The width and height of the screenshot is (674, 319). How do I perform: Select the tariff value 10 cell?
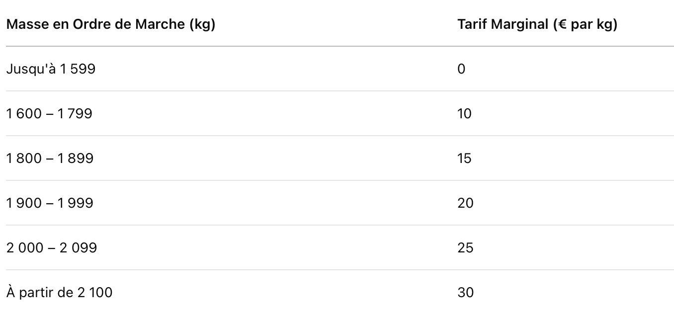click(464, 113)
